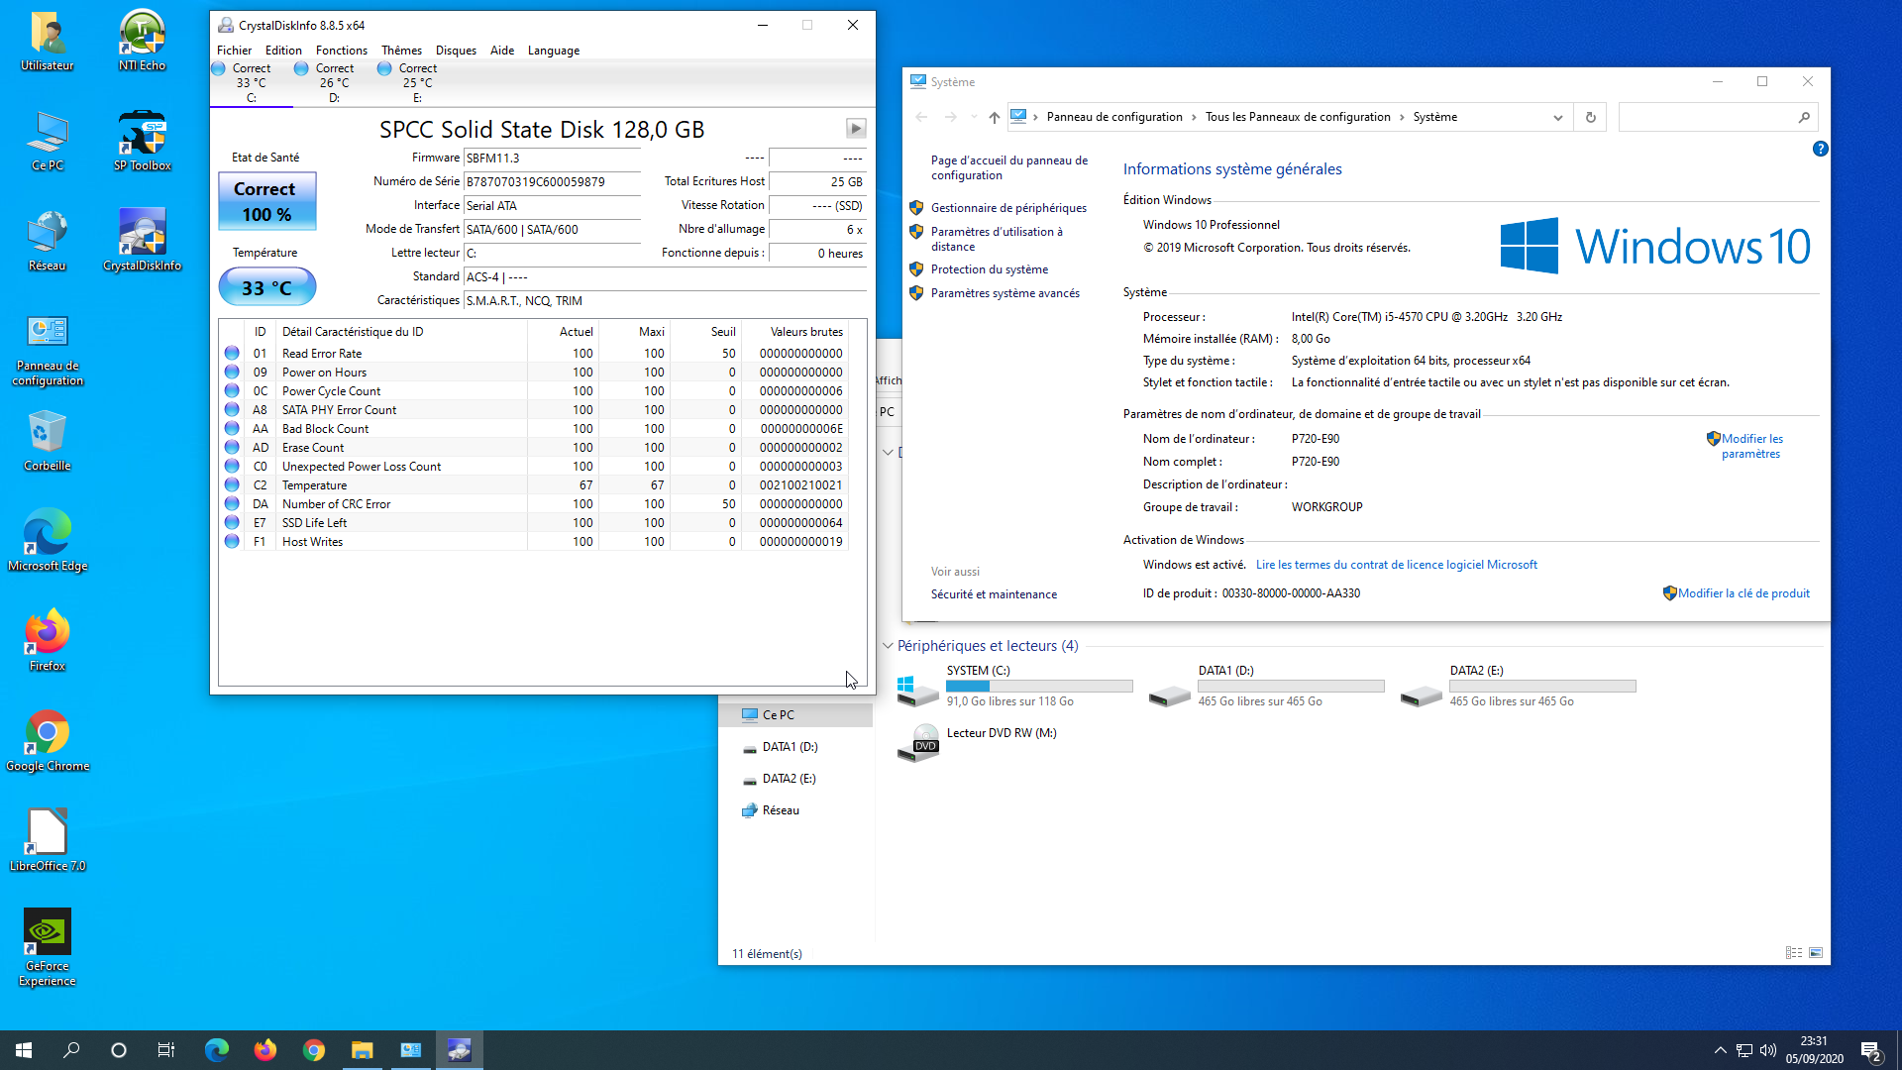Show hidden system tray icons
The image size is (1902, 1070).
click(1721, 1050)
